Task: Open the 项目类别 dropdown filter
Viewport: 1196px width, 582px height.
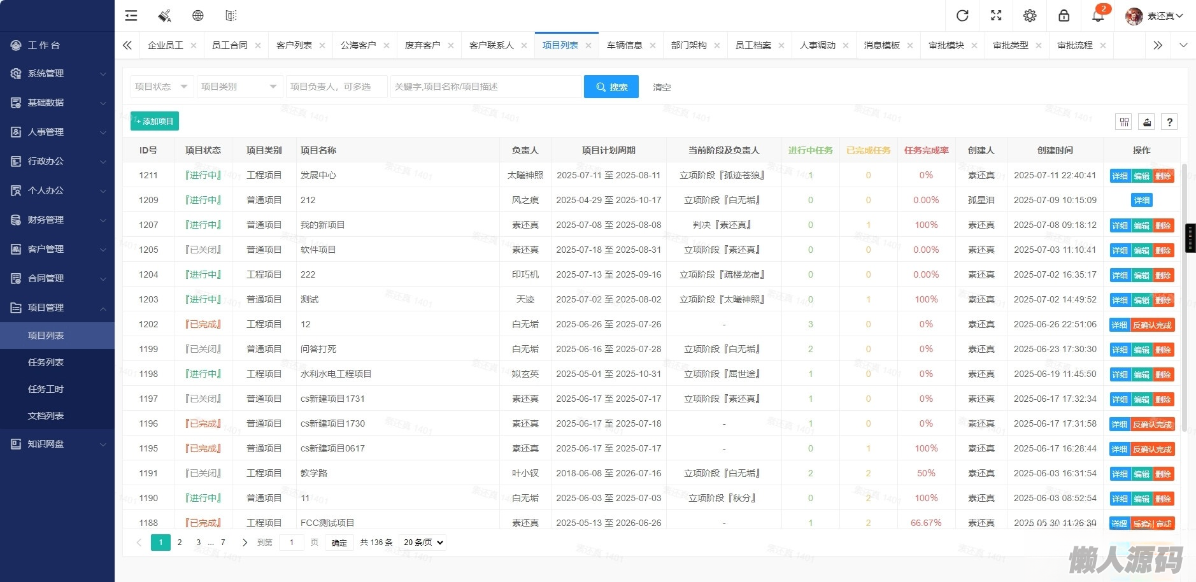Action: tap(239, 87)
